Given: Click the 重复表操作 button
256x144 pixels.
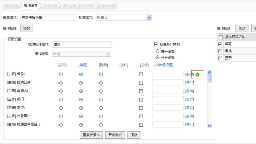Looking at the screenshot, I should pos(91,135).
